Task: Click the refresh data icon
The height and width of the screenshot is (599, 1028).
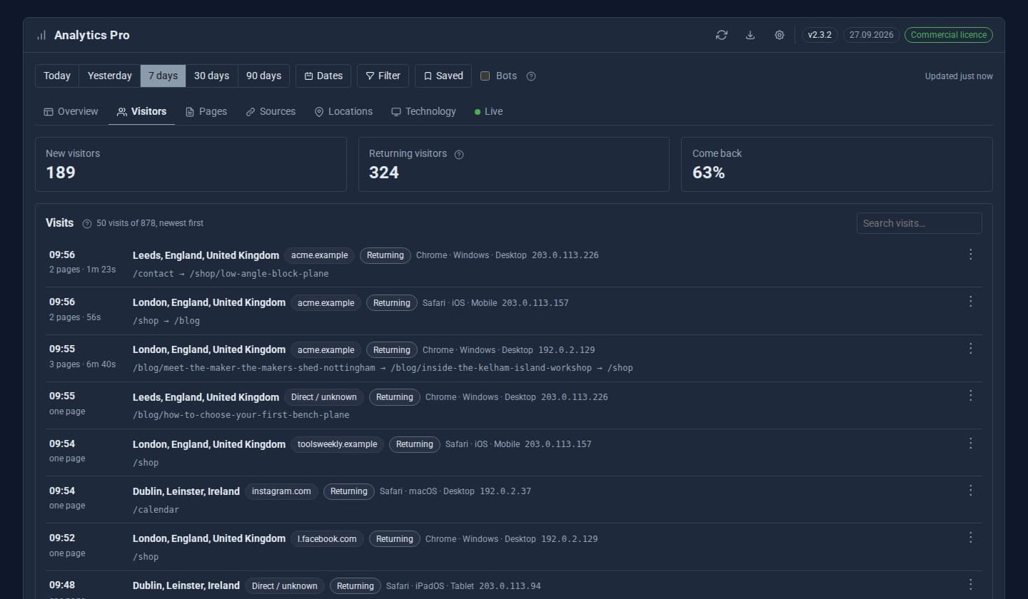Action: [722, 35]
